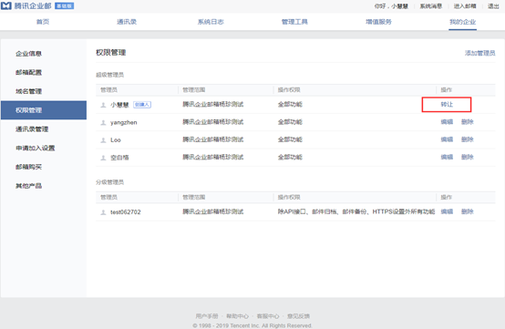Go to the 管理工具 tab
505x329 pixels.
[x=294, y=22]
